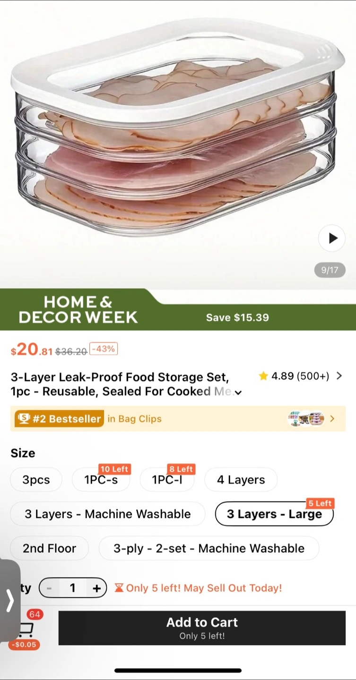Play the product video
Viewport: 356px width, 680px height.
click(332, 238)
